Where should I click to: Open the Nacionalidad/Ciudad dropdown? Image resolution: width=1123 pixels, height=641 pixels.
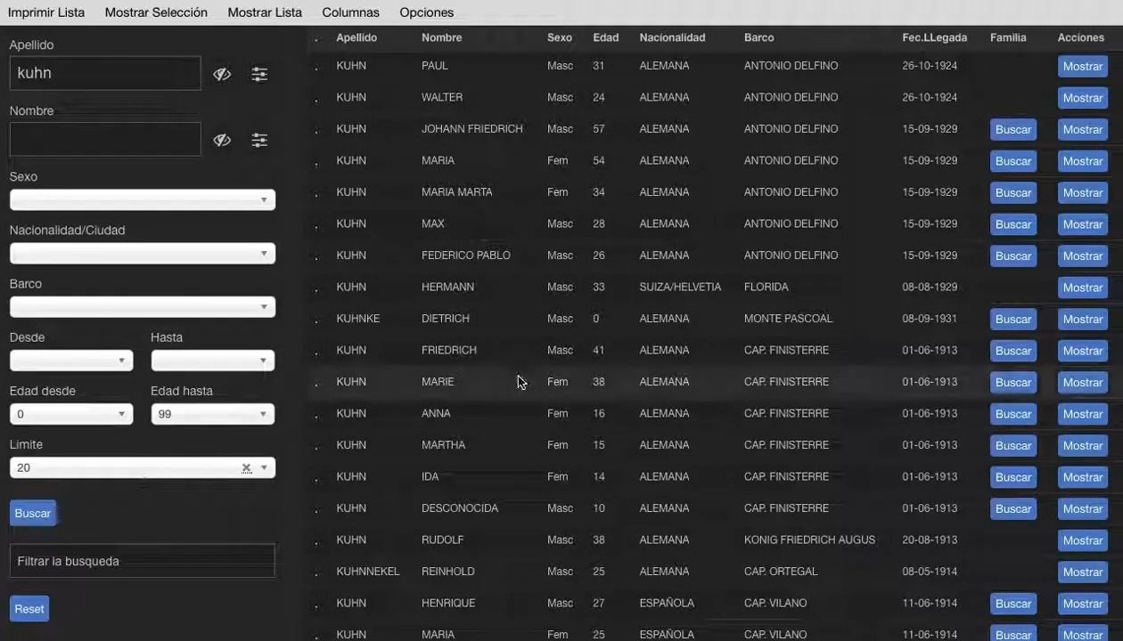pyautogui.click(x=143, y=254)
